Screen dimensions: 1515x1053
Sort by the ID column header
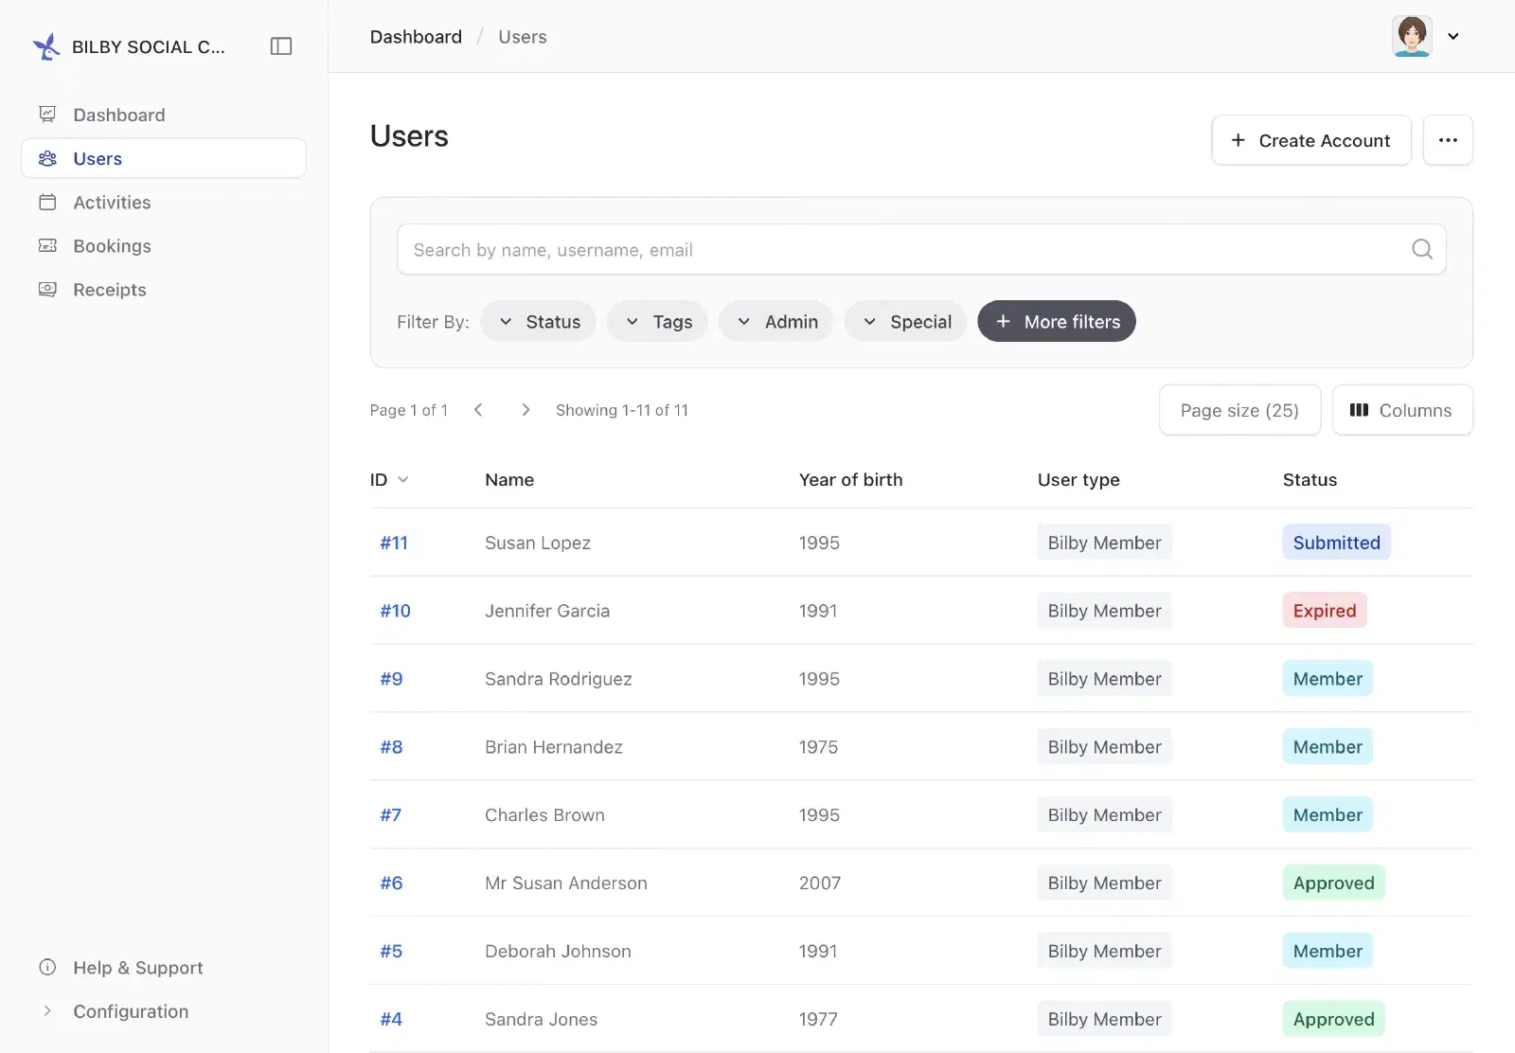[x=389, y=479]
